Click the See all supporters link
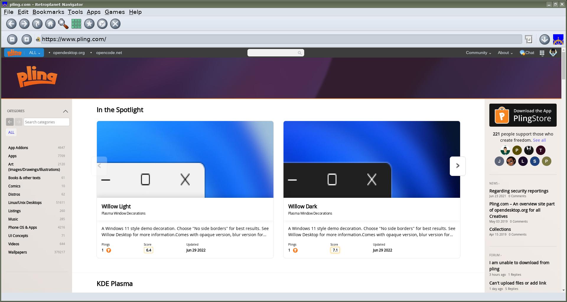567x302 pixels. [539, 140]
